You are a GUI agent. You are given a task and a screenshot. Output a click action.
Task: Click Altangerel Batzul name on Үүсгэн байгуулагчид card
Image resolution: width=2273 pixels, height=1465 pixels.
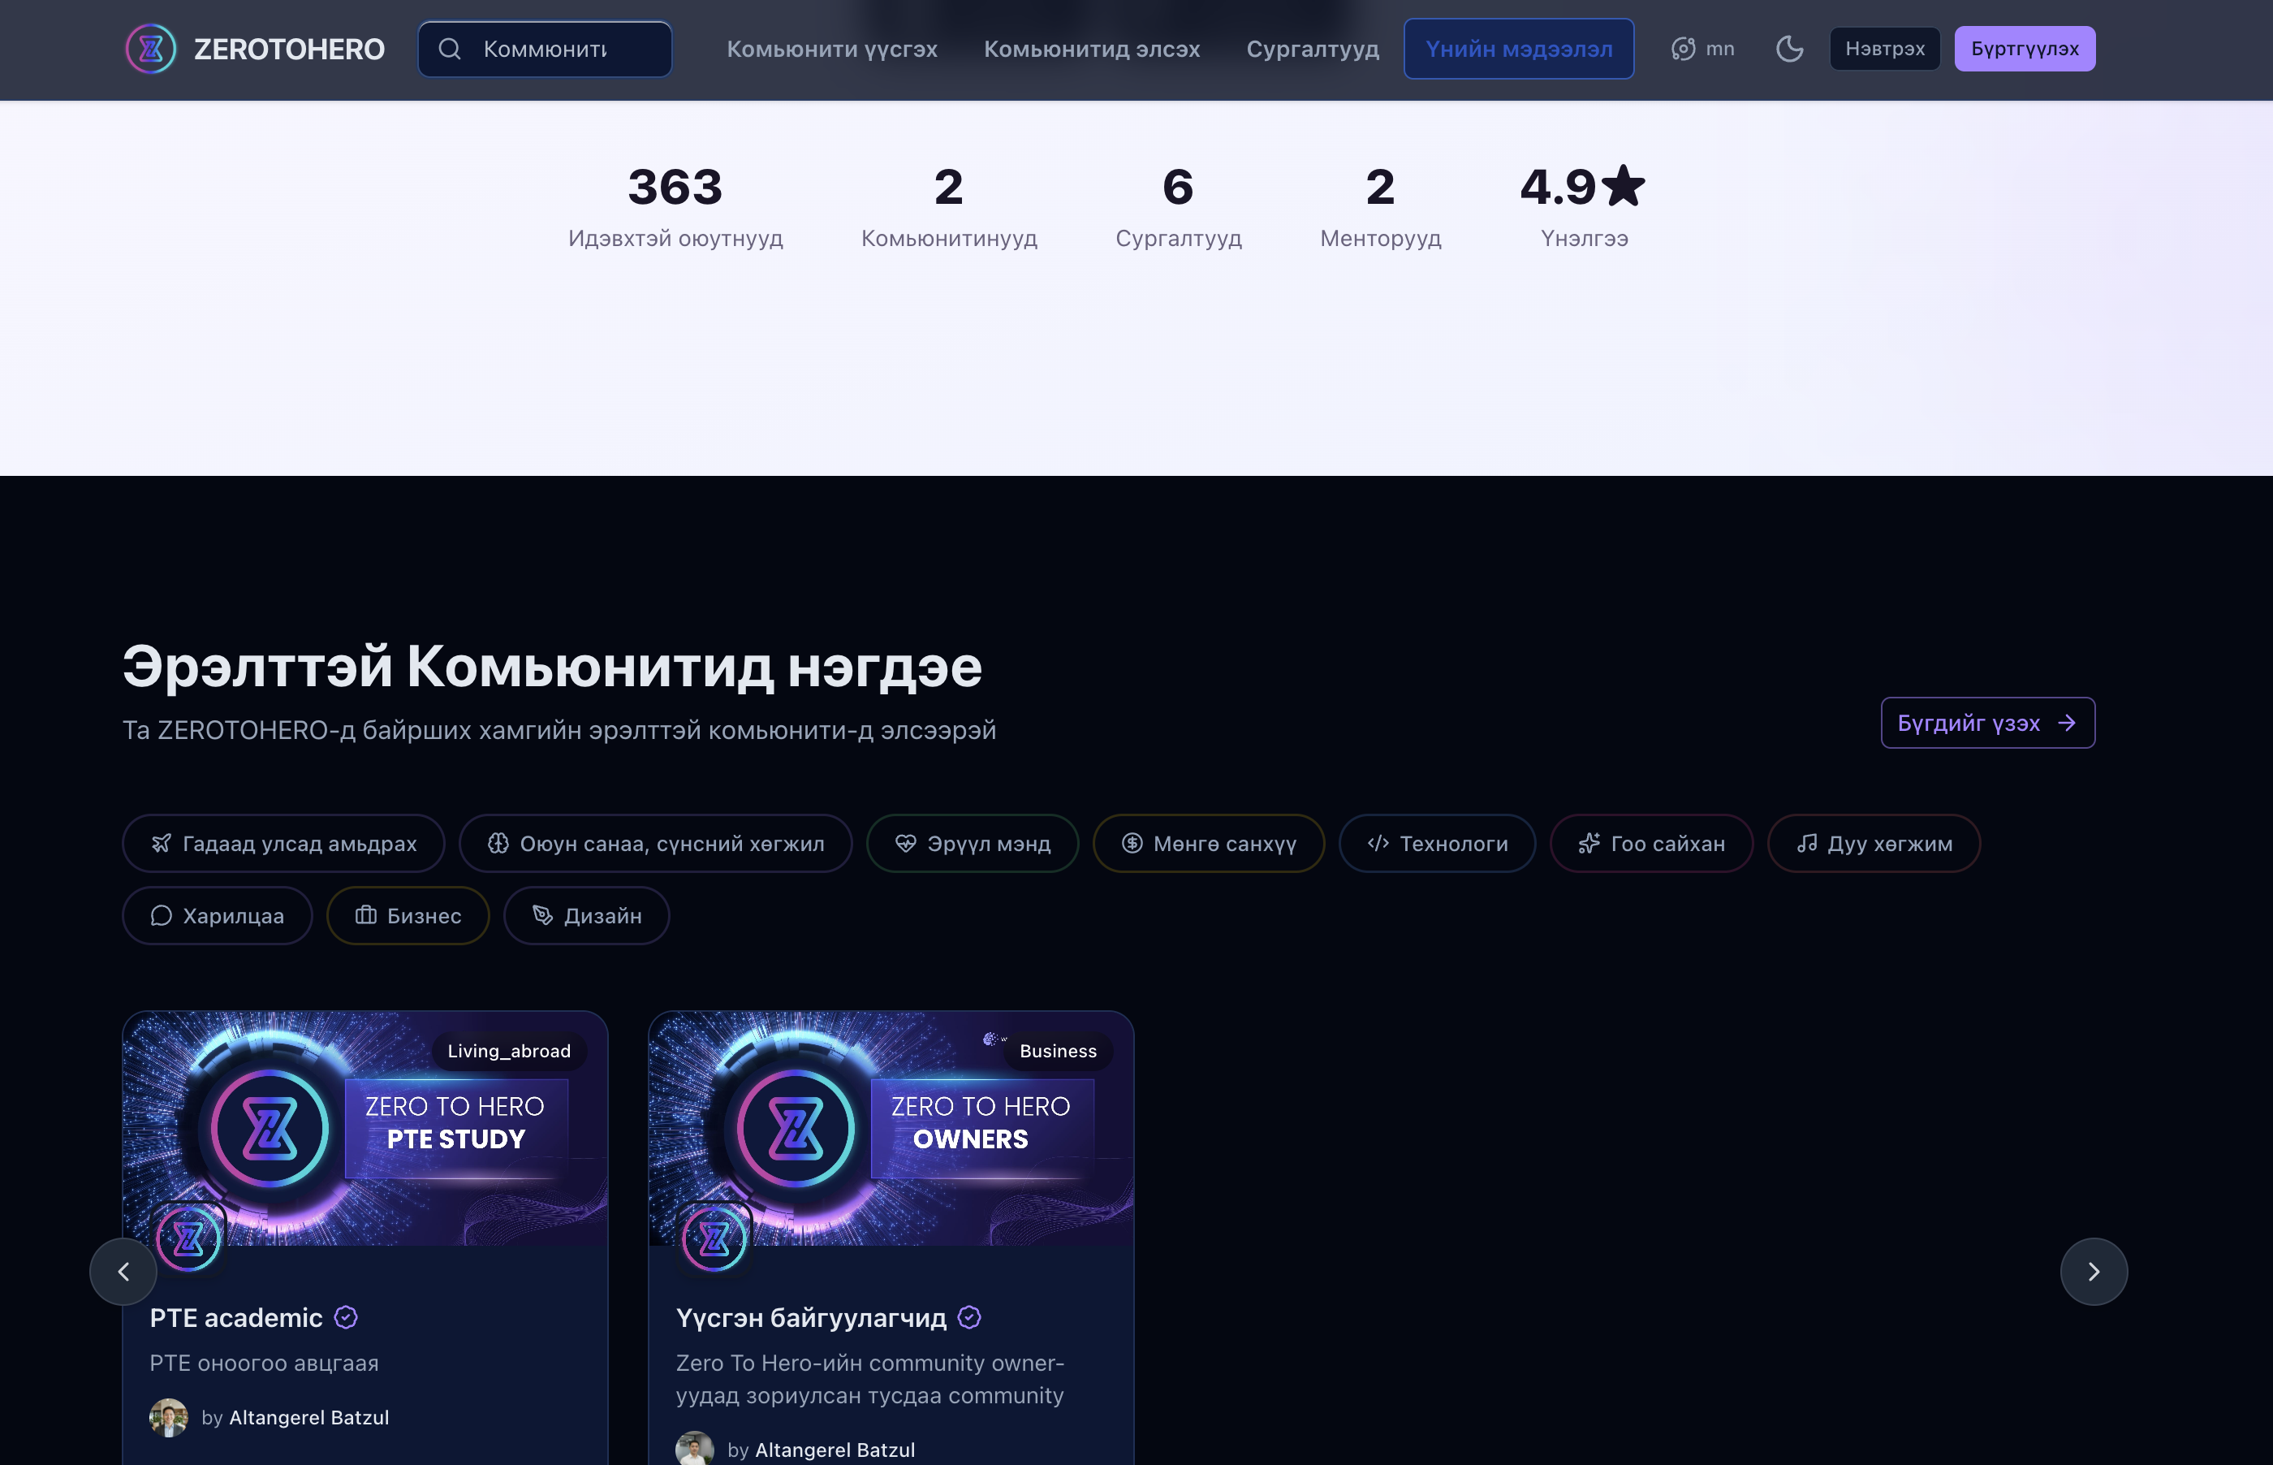pyautogui.click(x=835, y=1450)
